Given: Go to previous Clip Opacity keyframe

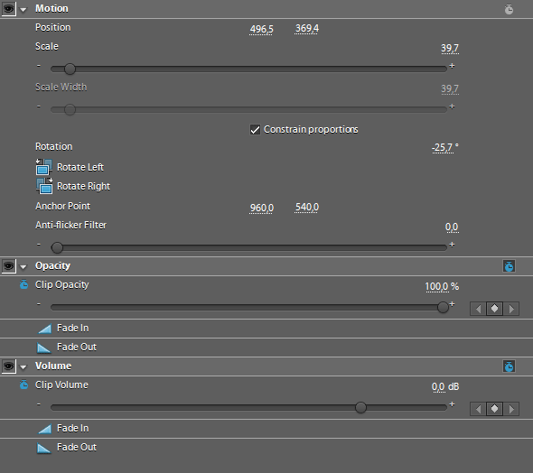Looking at the screenshot, I should (478, 309).
